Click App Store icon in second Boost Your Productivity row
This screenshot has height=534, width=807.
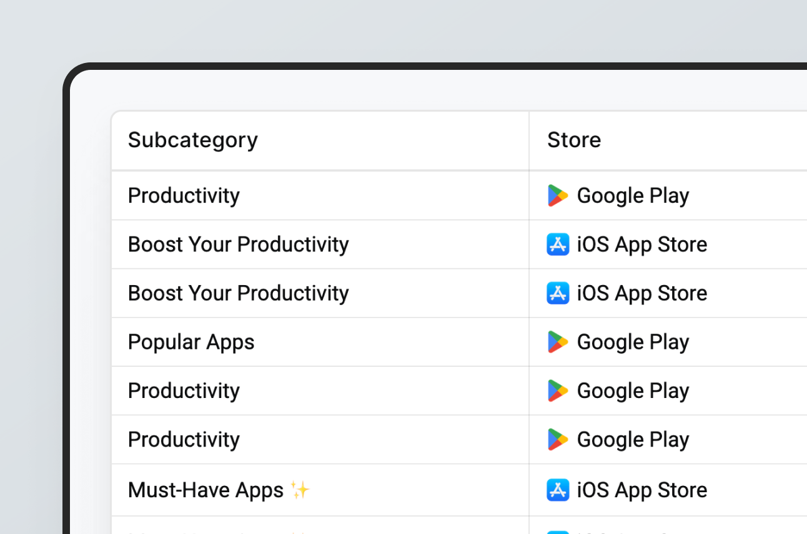coord(558,293)
